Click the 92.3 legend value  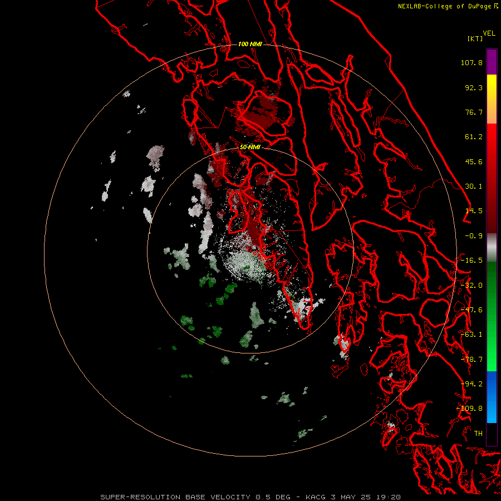pyautogui.click(x=474, y=87)
